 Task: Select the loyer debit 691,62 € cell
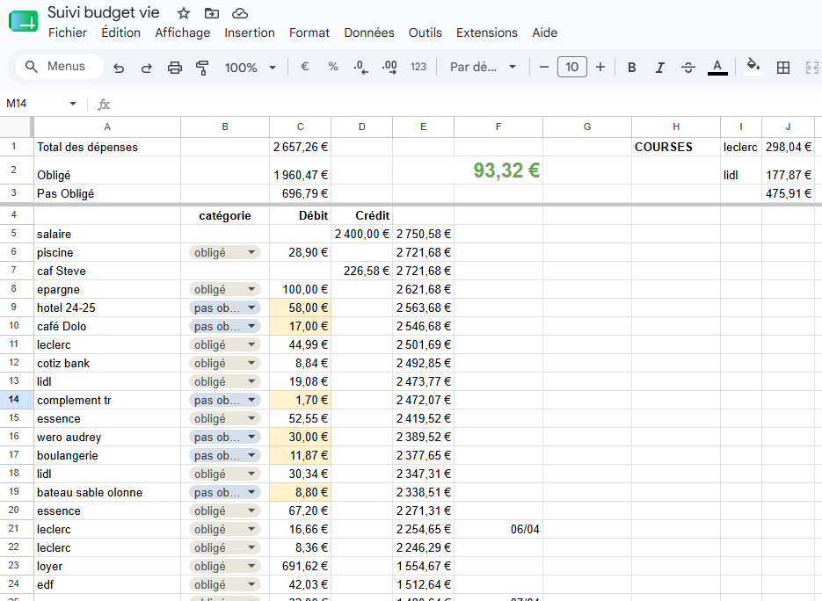pyautogui.click(x=301, y=567)
